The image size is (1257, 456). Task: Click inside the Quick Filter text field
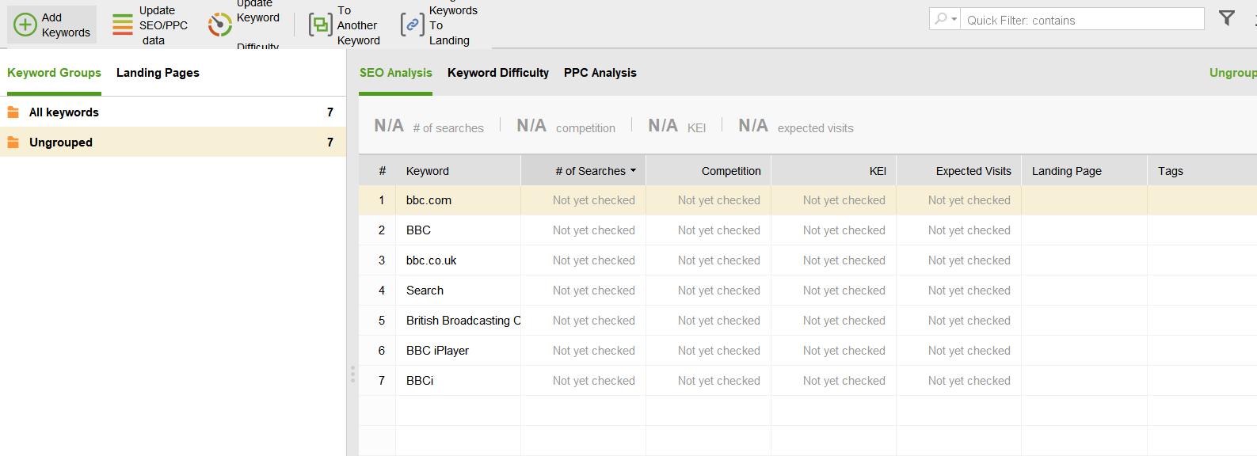[1081, 20]
